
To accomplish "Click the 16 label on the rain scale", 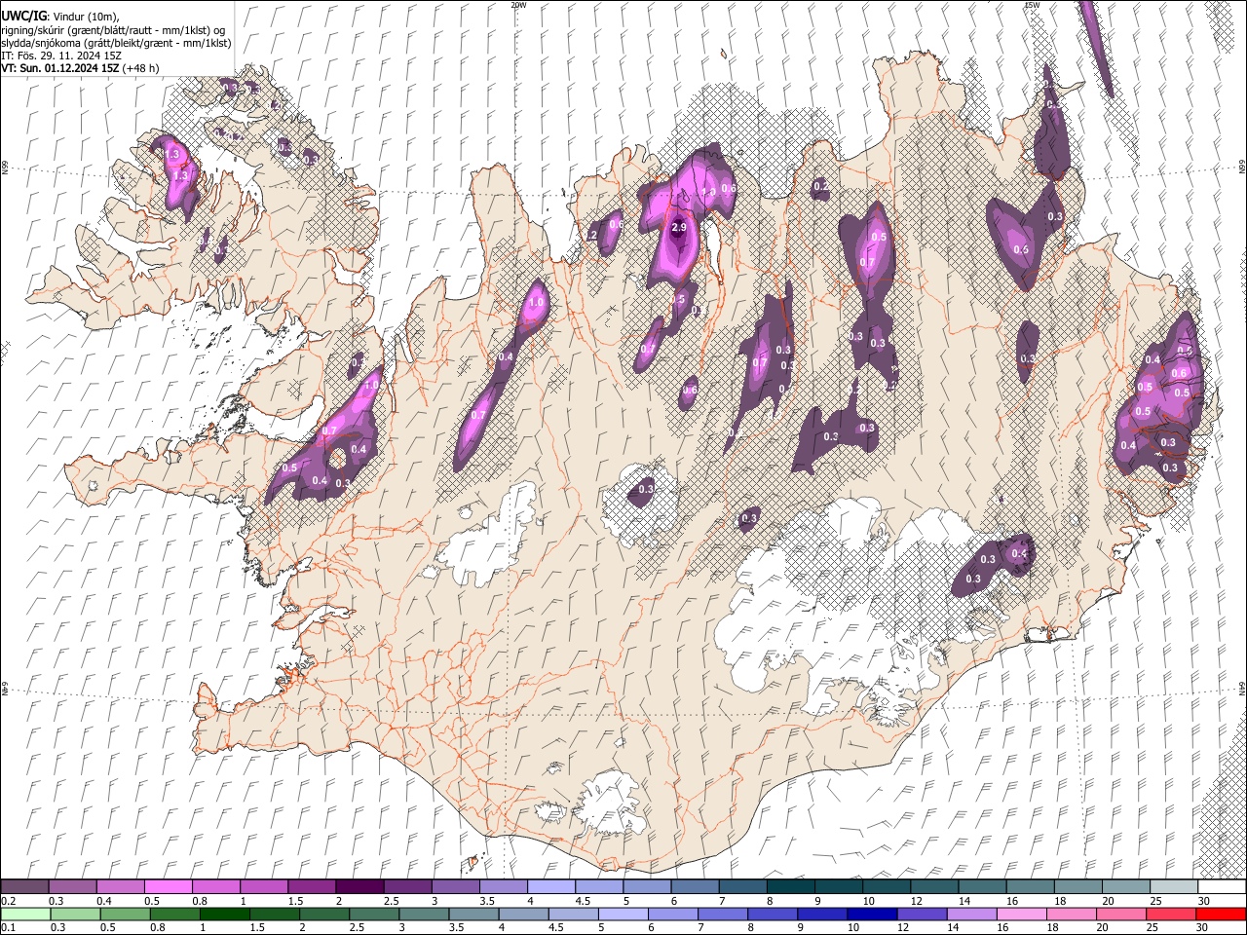I will (1002, 927).
